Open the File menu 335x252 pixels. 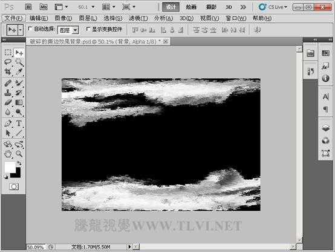(14, 18)
